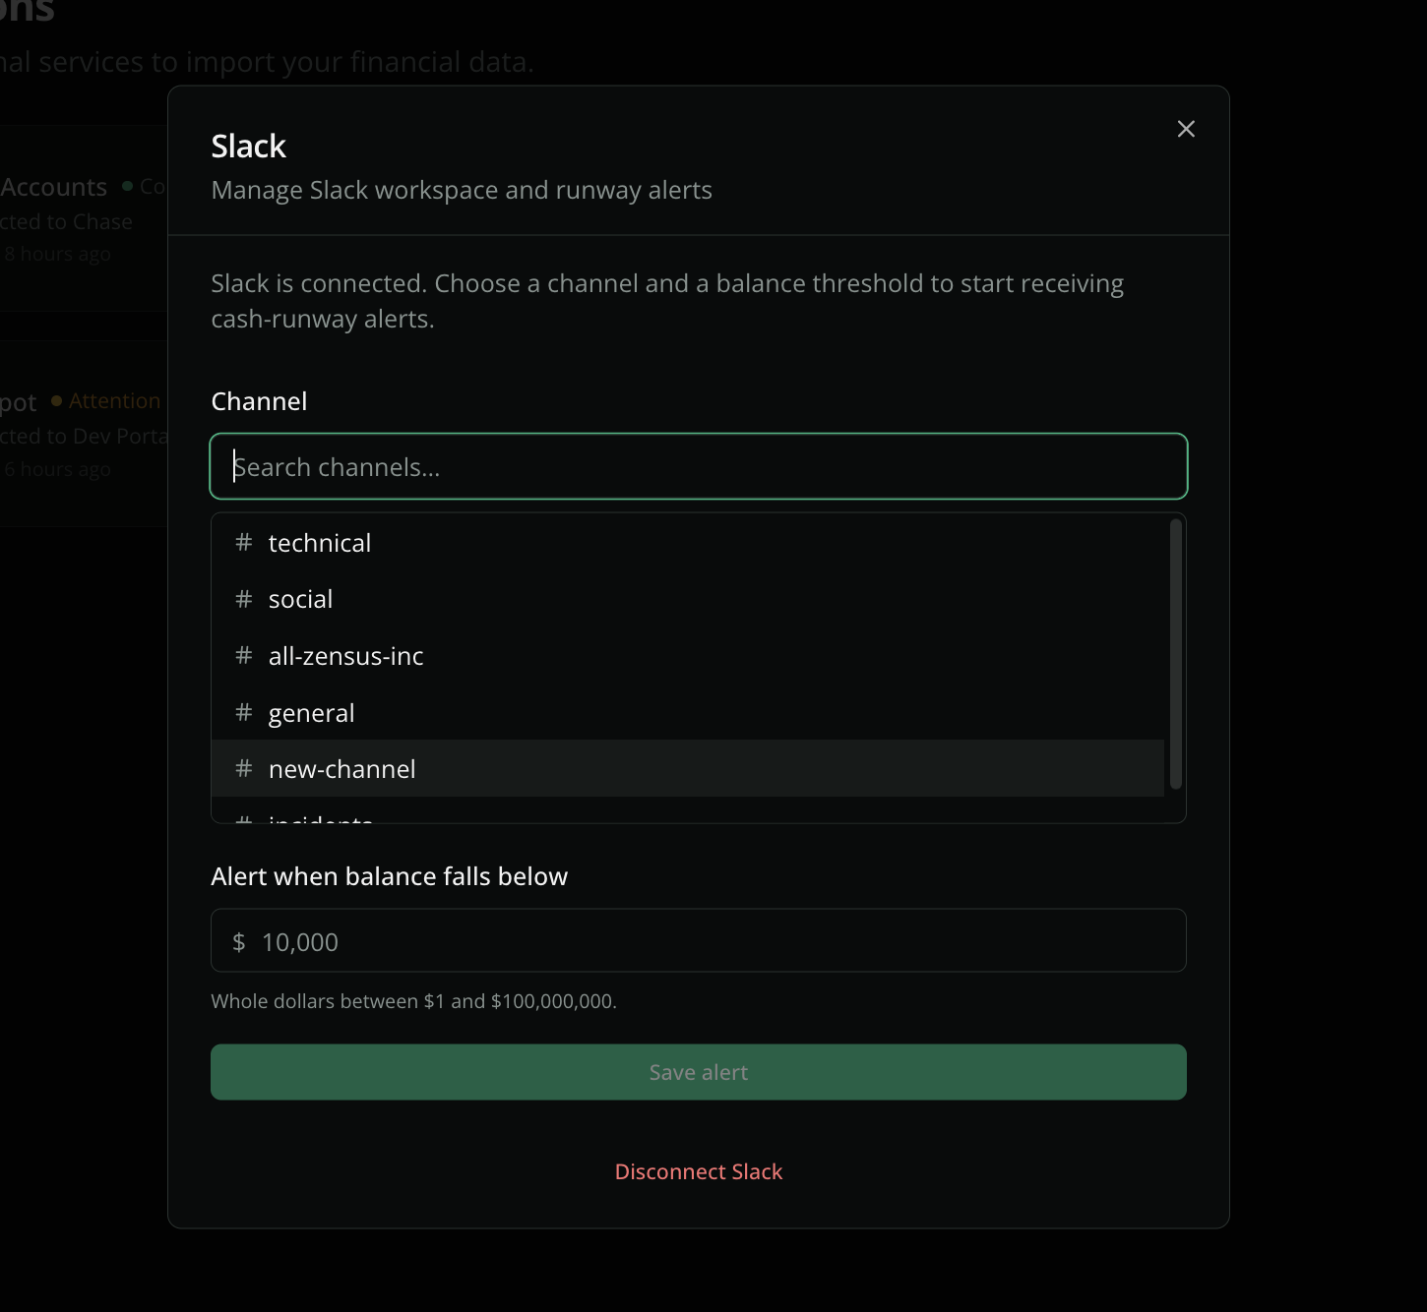Select the social channel option

[688, 599]
